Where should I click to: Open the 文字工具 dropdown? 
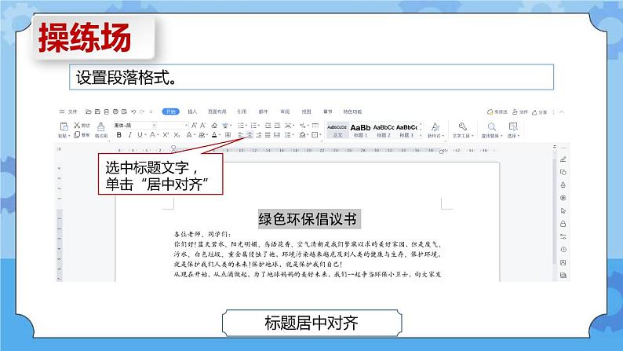click(463, 130)
